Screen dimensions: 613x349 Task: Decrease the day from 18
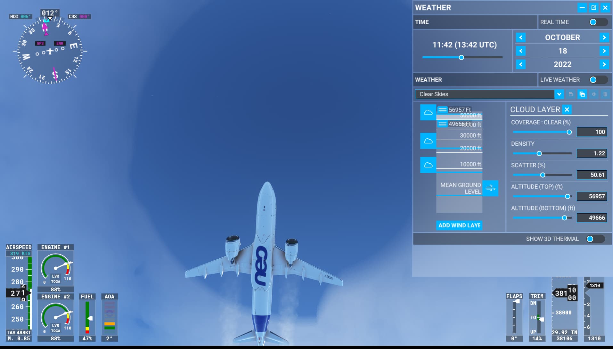(x=521, y=51)
